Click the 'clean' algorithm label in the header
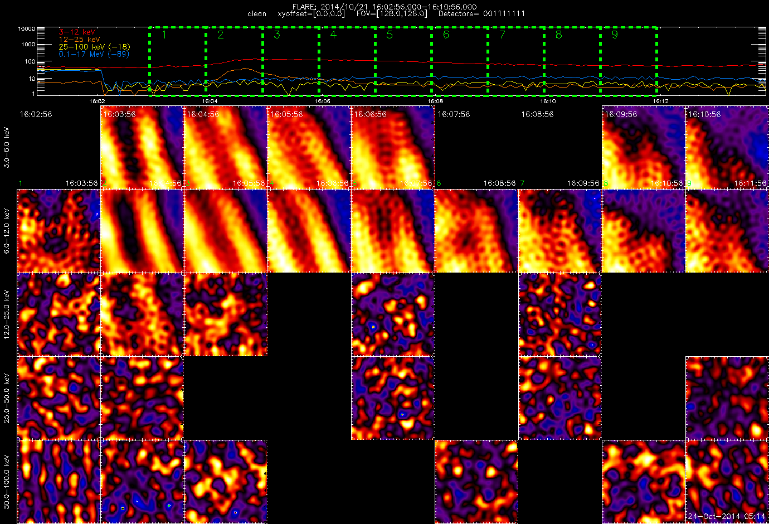Screen dimensions: 769x524 click(257, 13)
